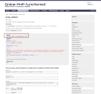This screenshot has height=94, width=101.
Task: Click the Execute button
Action: click(x=13, y=92)
